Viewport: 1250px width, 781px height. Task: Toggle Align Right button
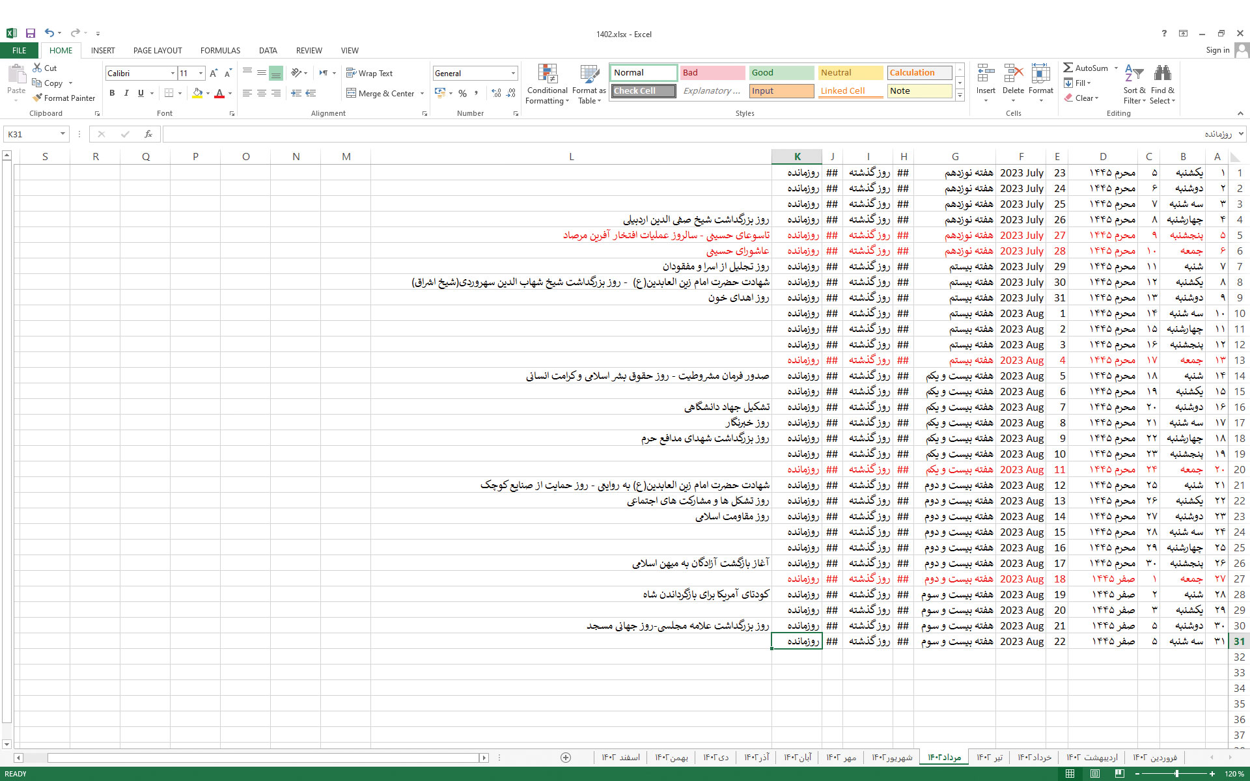[276, 93]
